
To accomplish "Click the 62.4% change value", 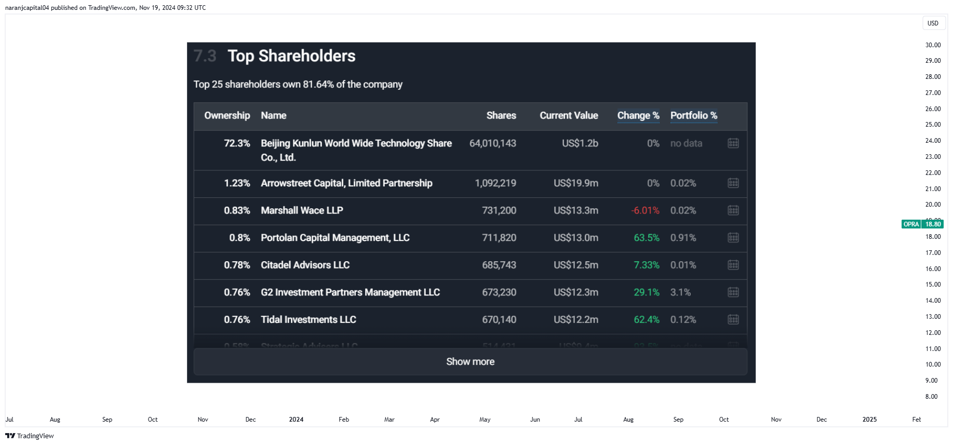I will (x=647, y=319).
